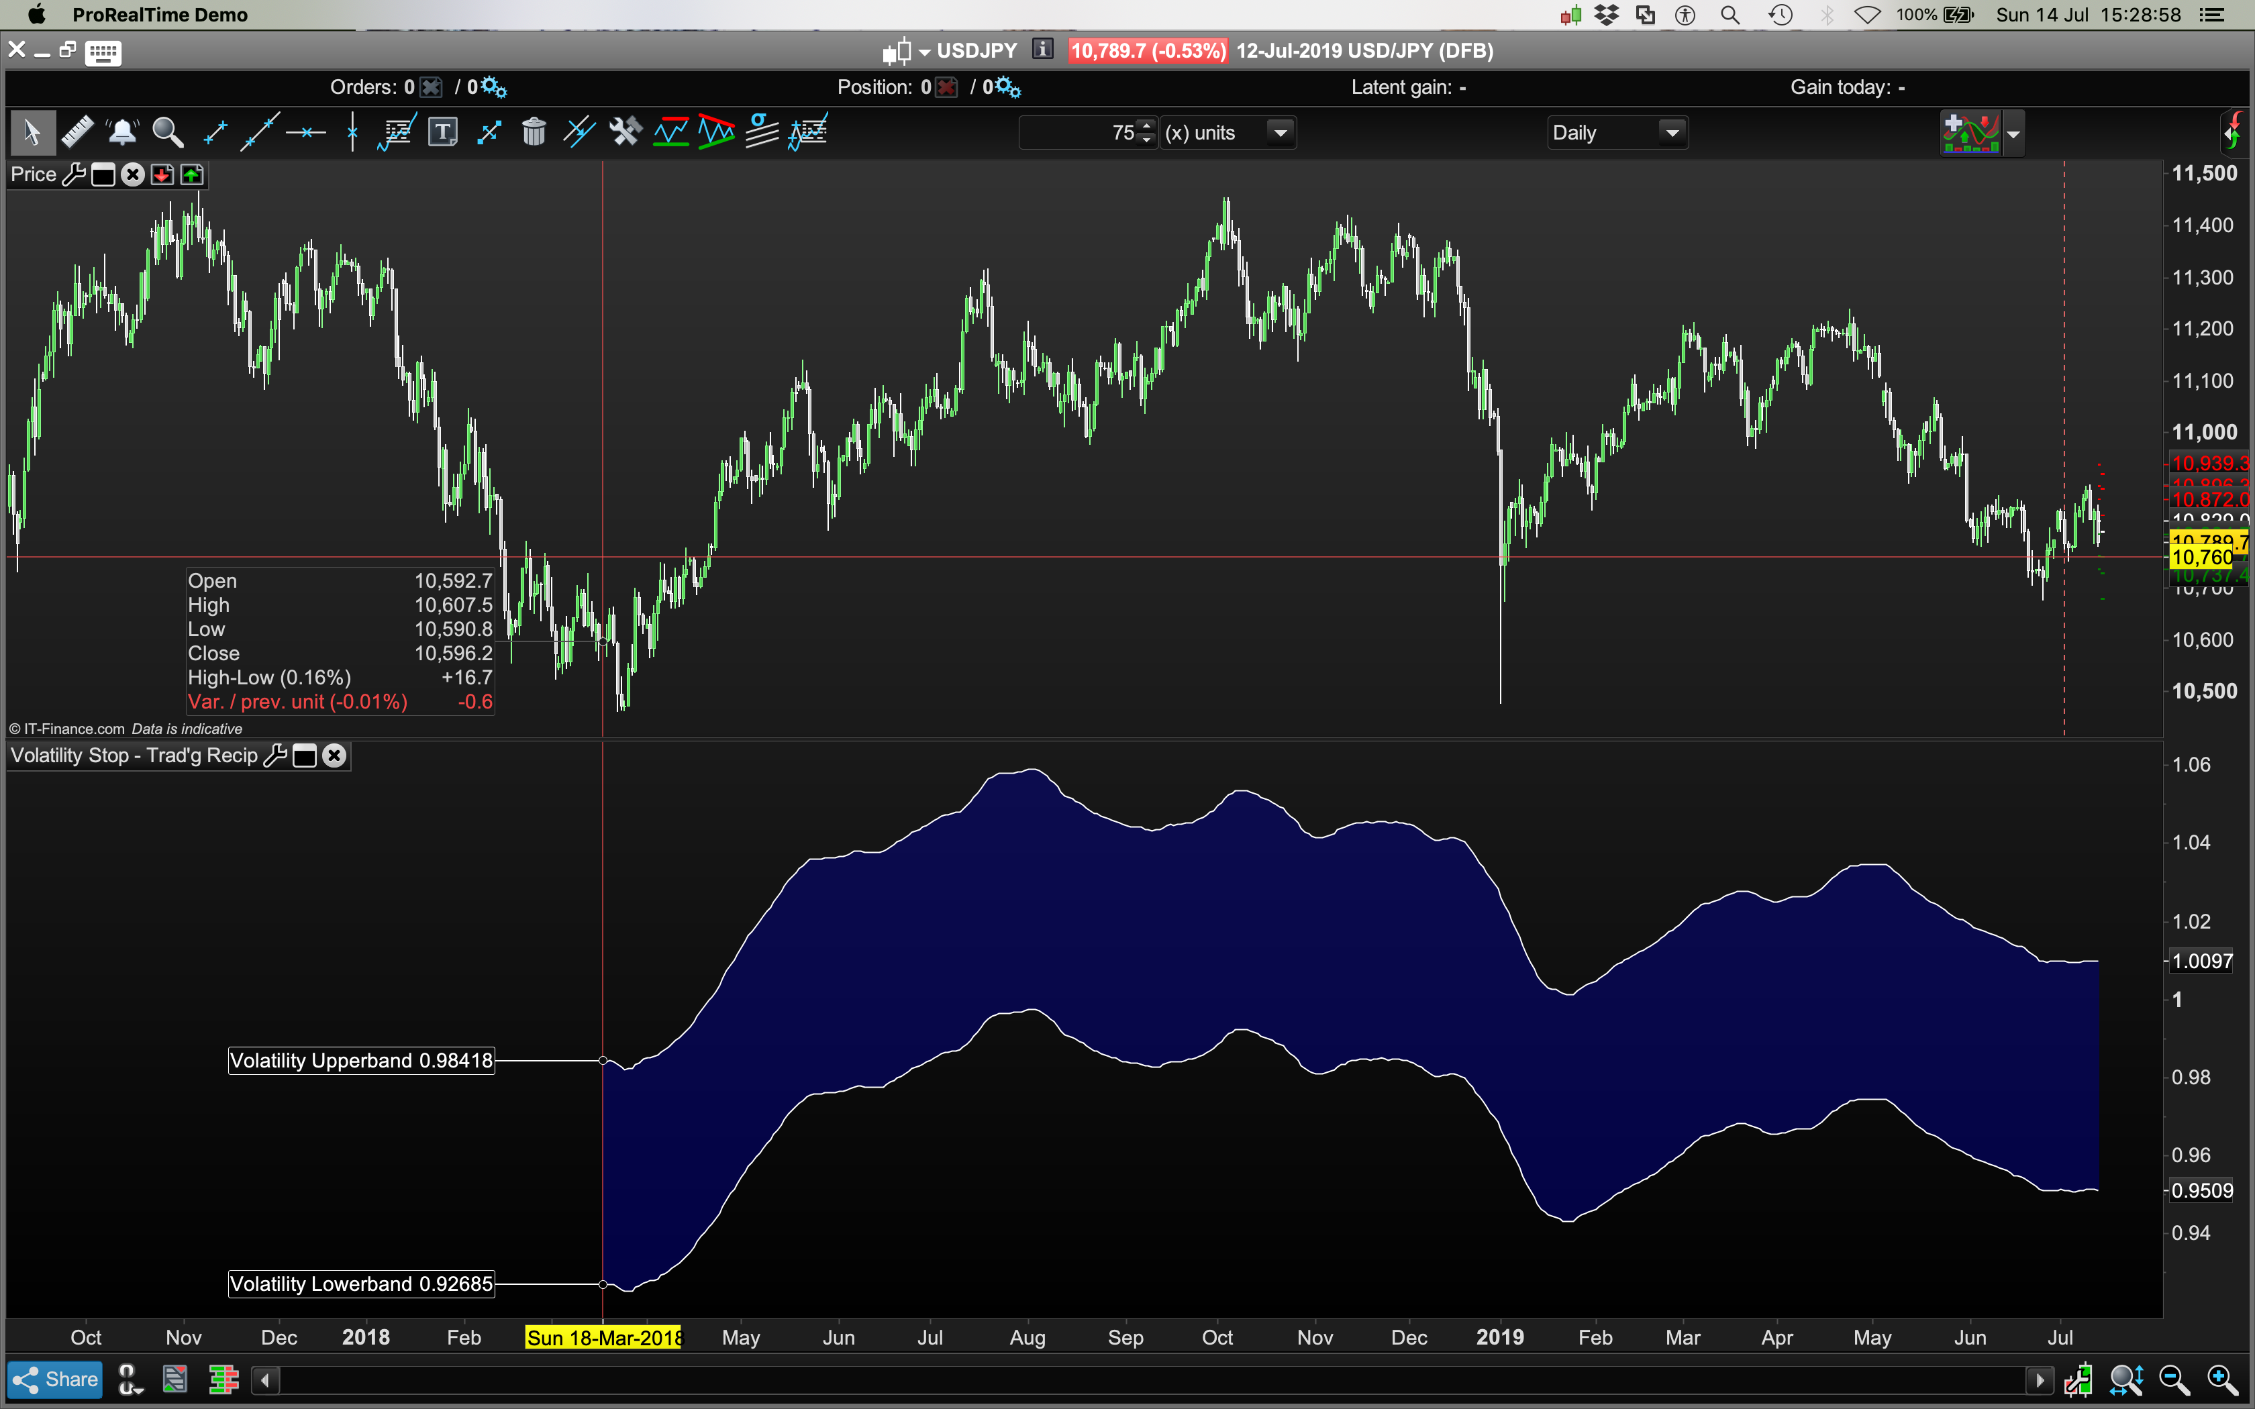Open the Daily timeframe dropdown
The width and height of the screenshot is (2255, 1409).
[x=1672, y=134]
